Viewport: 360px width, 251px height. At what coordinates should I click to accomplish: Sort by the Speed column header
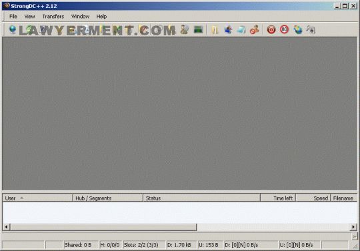(x=313, y=198)
